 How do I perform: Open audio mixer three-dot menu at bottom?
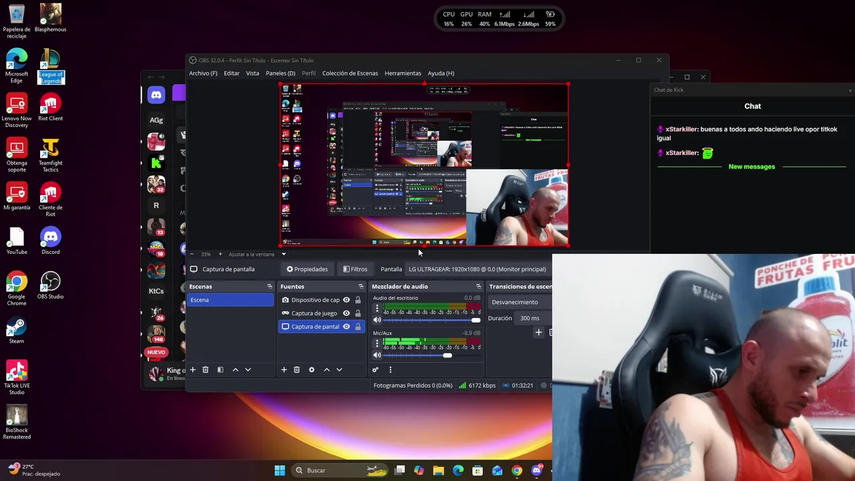pos(390,369)
